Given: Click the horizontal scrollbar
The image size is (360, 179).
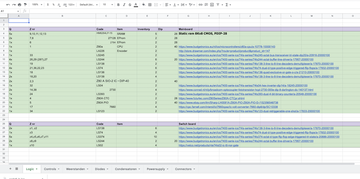Looking at the screenshot, I should (x=181, y=164).
